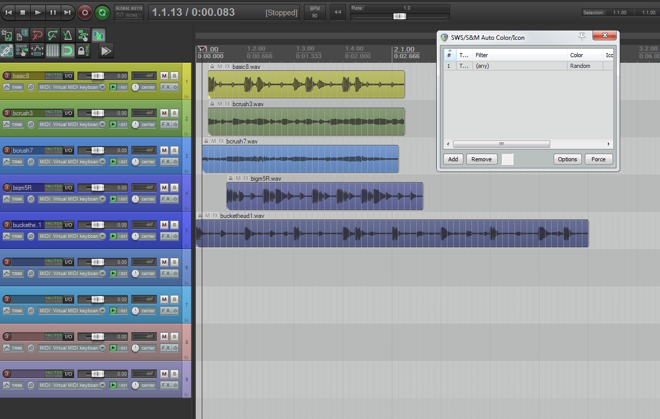Toggle FX bypass on basic8 track
Image resolution: width=660 pixels, height=419 pixels.
coord(175,87)
